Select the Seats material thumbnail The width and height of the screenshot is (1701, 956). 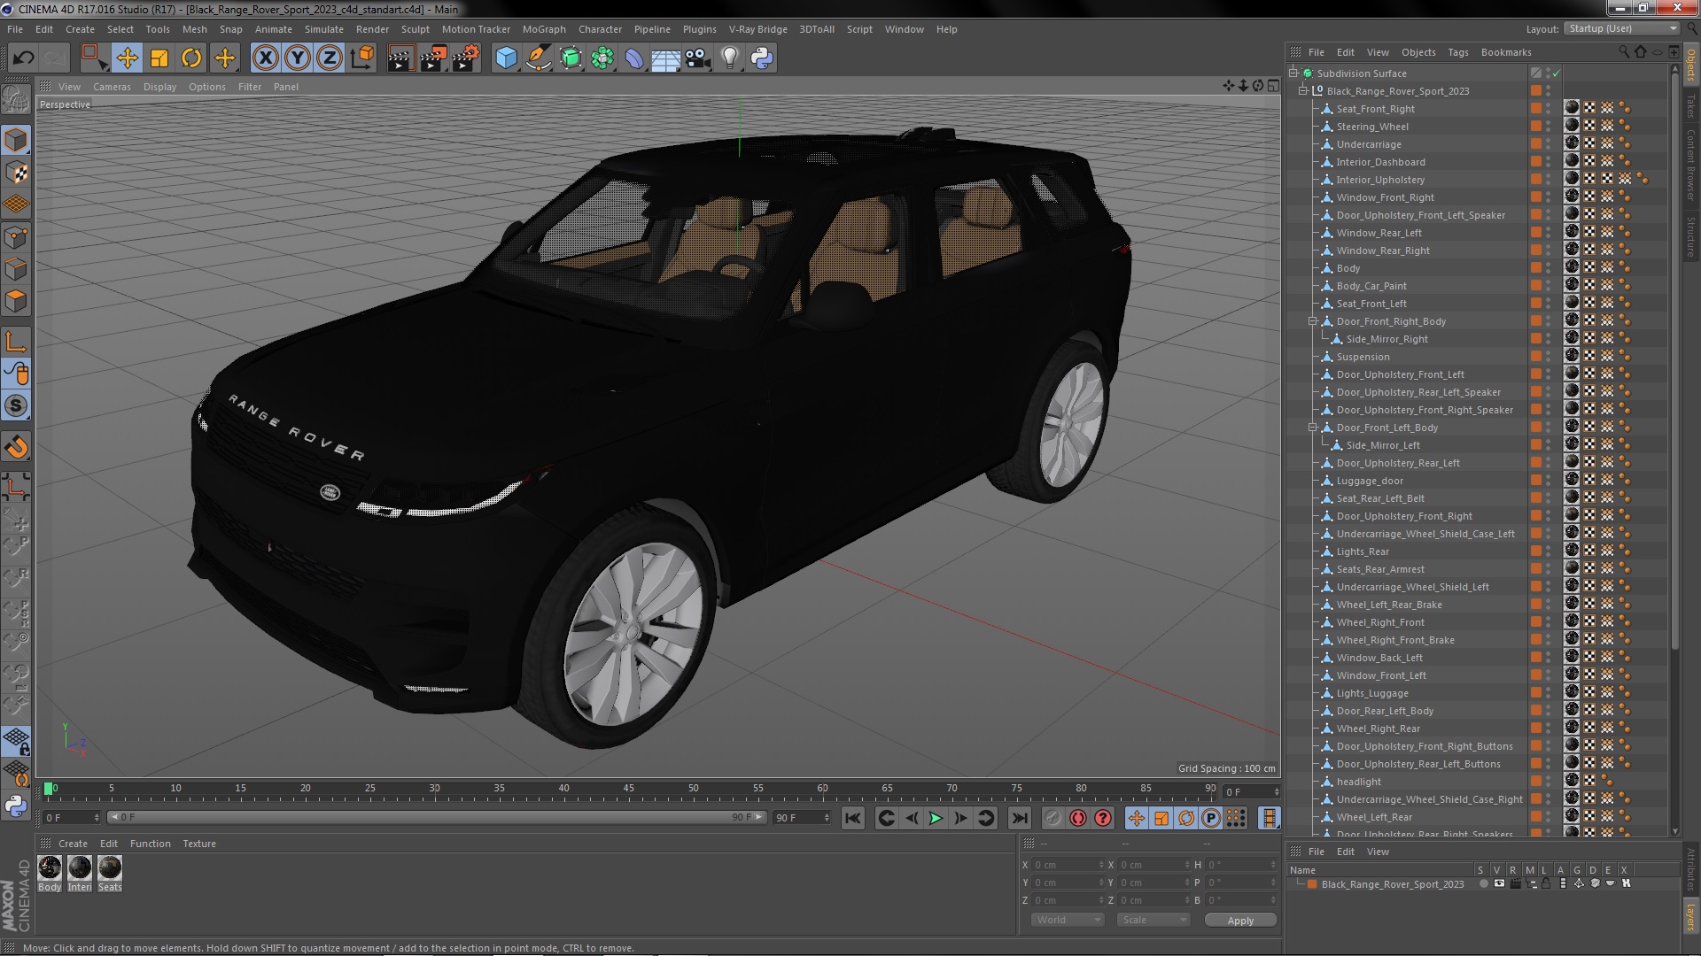pos(110,868)
